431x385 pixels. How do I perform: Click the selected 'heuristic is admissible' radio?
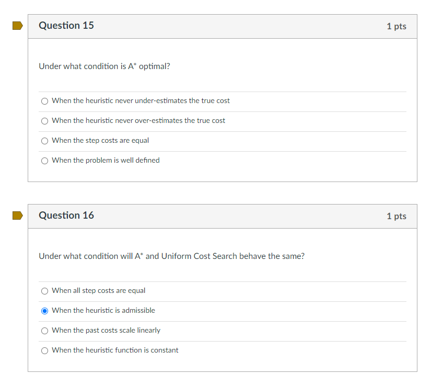[x=44, y=311]
